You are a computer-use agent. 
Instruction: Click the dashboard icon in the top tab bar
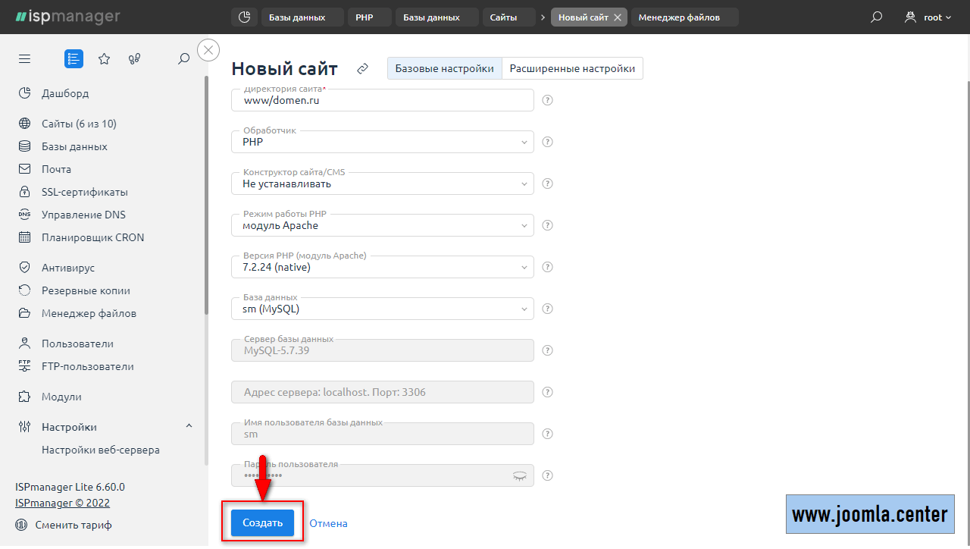coord(244,17)
